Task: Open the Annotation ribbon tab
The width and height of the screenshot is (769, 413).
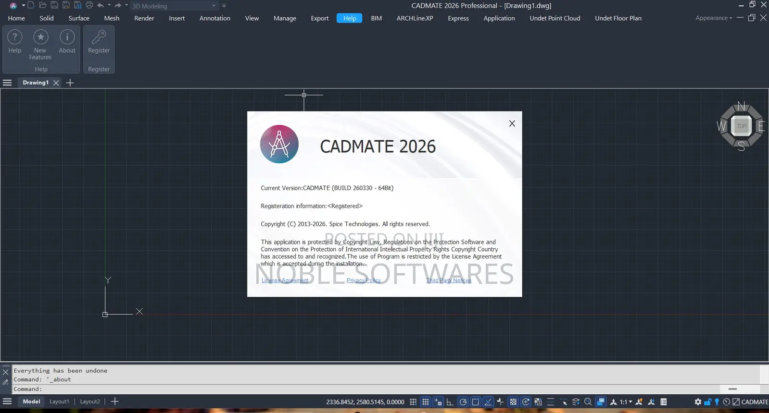Action: click(x=215, y=18)
